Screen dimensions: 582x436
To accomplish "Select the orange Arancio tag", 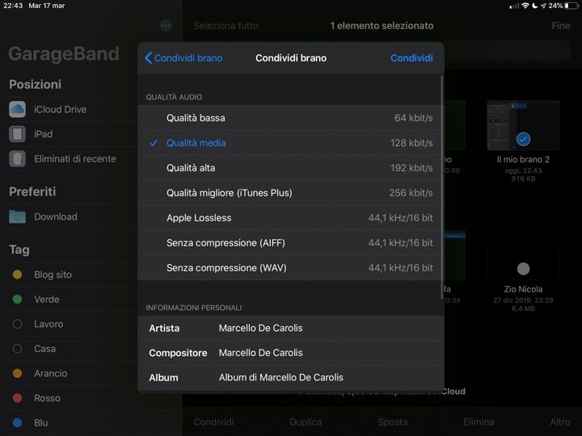I will click(x=18, y=373).
